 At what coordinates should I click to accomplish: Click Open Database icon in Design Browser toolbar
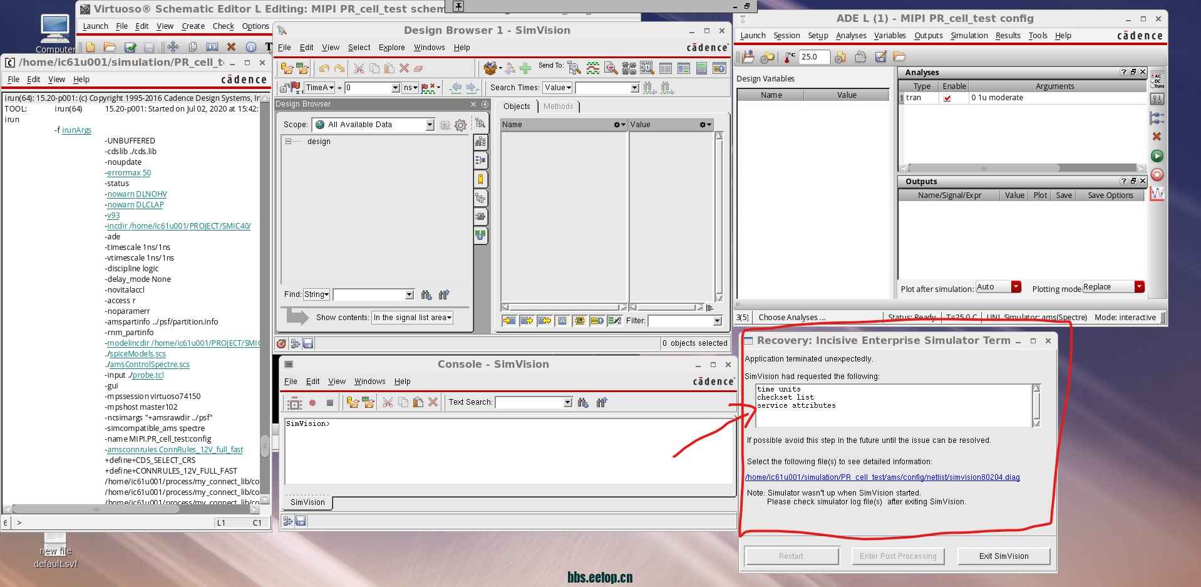(287, 68)
